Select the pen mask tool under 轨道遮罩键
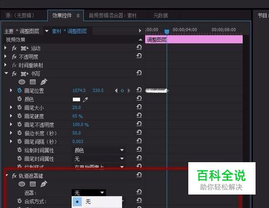The width and height of the screenshot is (269, 208). (44, 184)
